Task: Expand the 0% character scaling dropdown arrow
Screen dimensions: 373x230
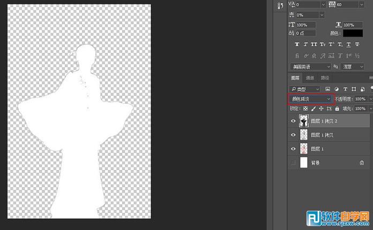Action: coord(322,15)
